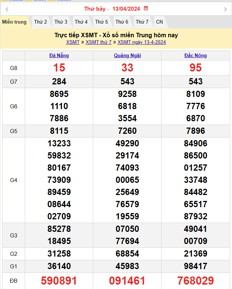Click G3 number 49041
This screenshot has width=232, height=289.
195,229
